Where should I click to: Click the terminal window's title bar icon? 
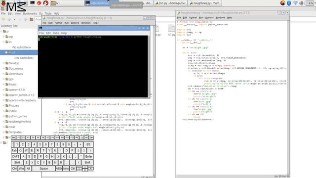[x=40, y=28]
